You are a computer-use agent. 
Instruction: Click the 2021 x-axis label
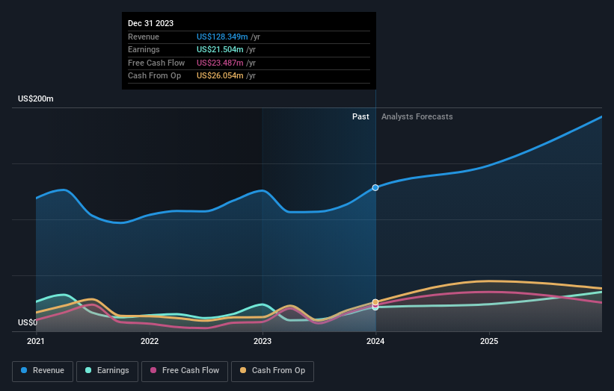[36, 342]
